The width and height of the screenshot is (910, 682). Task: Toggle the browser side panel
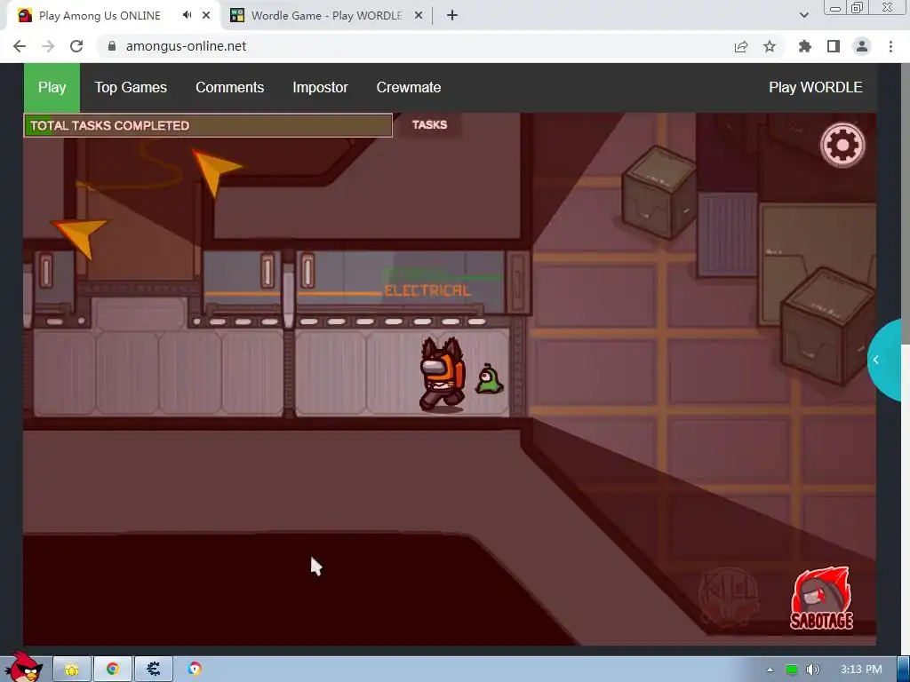[834, 46]
